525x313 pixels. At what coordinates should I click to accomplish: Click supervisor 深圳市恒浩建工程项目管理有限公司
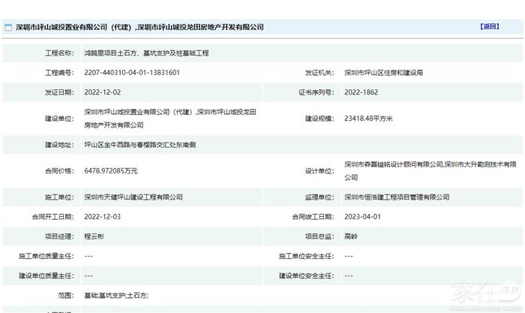point(395,197)
